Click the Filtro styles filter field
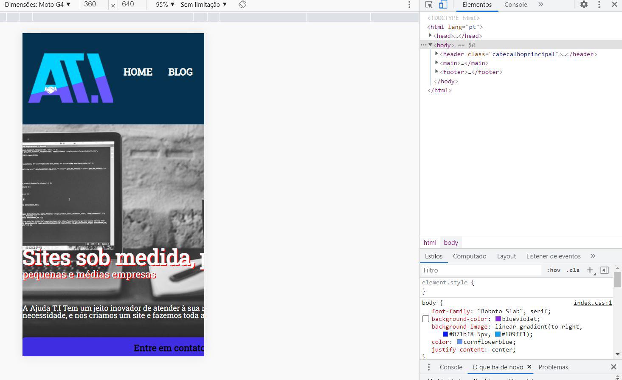The width and height of the screenshot is (622, 380). [x=481, y=270]
